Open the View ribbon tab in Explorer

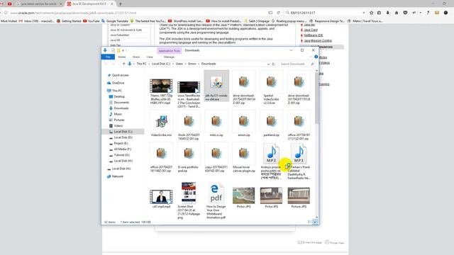point(150,57)
